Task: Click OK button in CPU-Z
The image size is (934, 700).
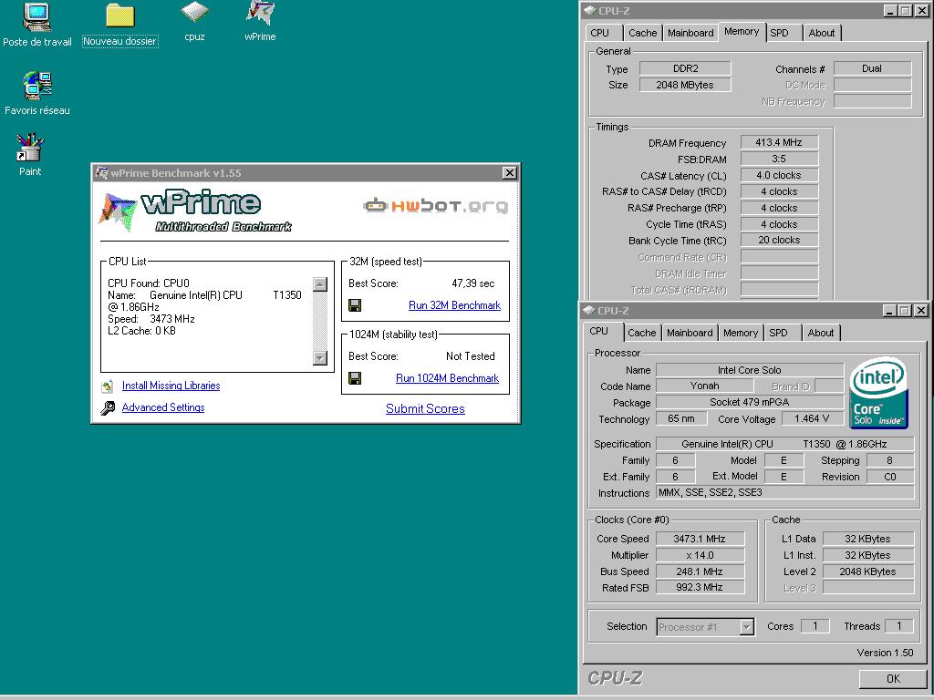Action: pos(893,678)
